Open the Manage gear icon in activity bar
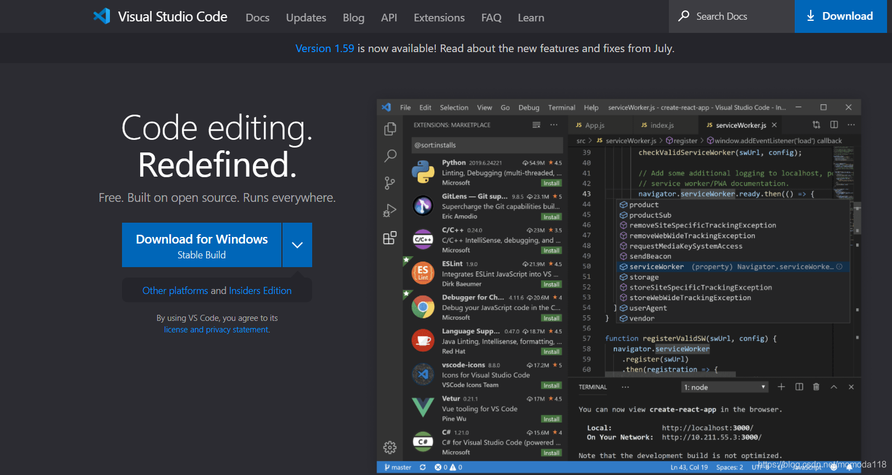The width and height of the screenshot is (892, 475). (390, 448)
